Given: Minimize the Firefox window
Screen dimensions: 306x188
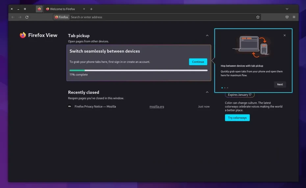Looking at the screenshot, I should pos(18,9).
